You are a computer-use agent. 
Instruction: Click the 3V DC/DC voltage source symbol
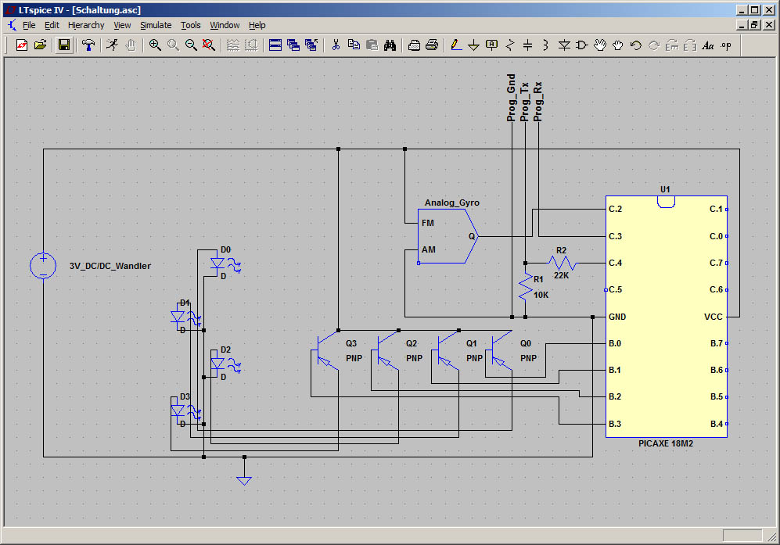pyautogui.click(x=44, y=266)
